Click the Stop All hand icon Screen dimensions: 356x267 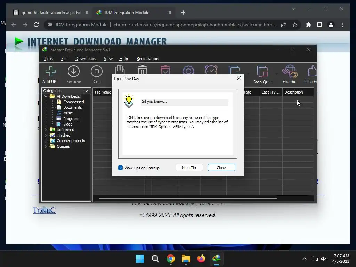[x=120, y=70]
